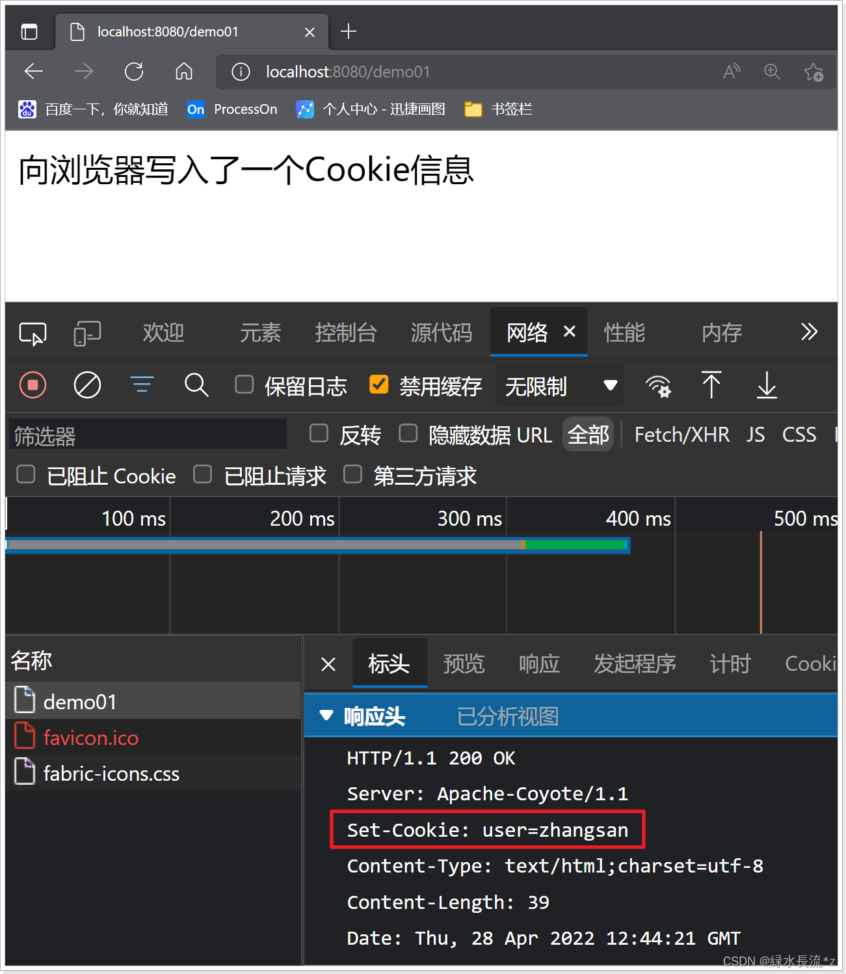
Task: Open the 个人中心 - 迅捷画图 bookmark
Action: coord(371,109)
